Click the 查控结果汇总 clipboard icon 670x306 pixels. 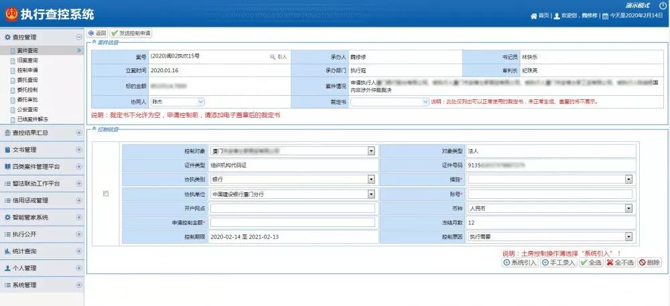pos(7,133)
